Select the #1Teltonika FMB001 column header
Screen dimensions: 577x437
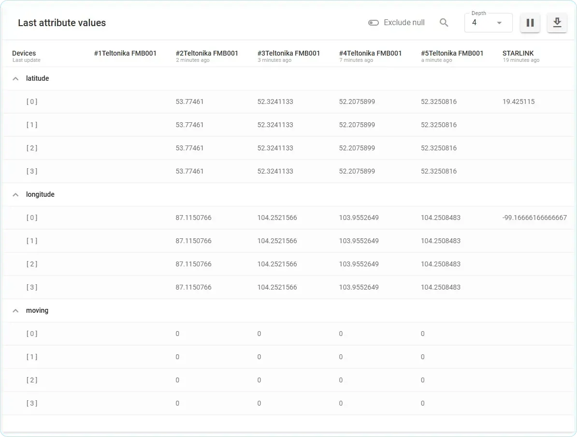coord(126,53)
